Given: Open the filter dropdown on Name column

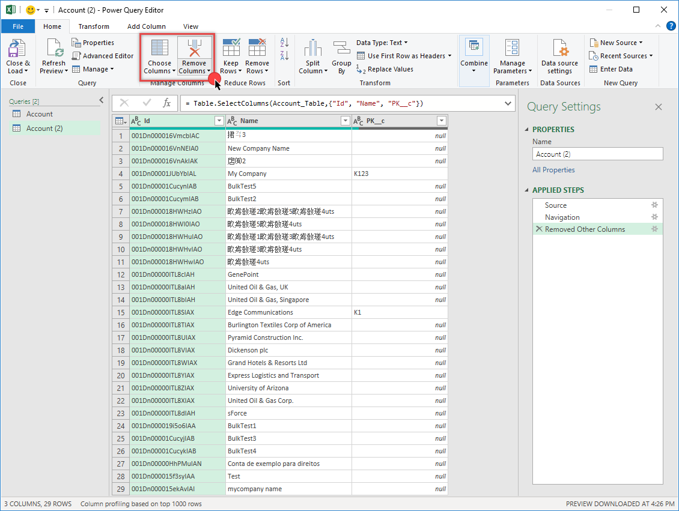Looking at the screenshot, I should point(345,121).
